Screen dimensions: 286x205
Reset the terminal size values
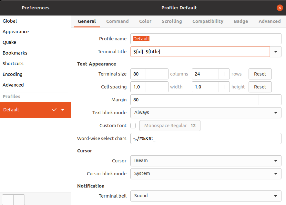coord(260,74)
